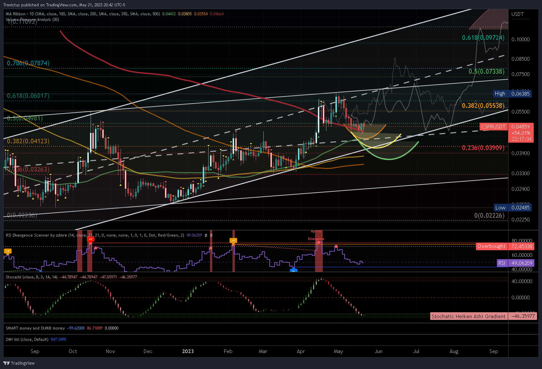This screenshot has height=369, width=542.
Task: Click the CSPRUSDT symbol price label
Action: click(x=494, y=127)
